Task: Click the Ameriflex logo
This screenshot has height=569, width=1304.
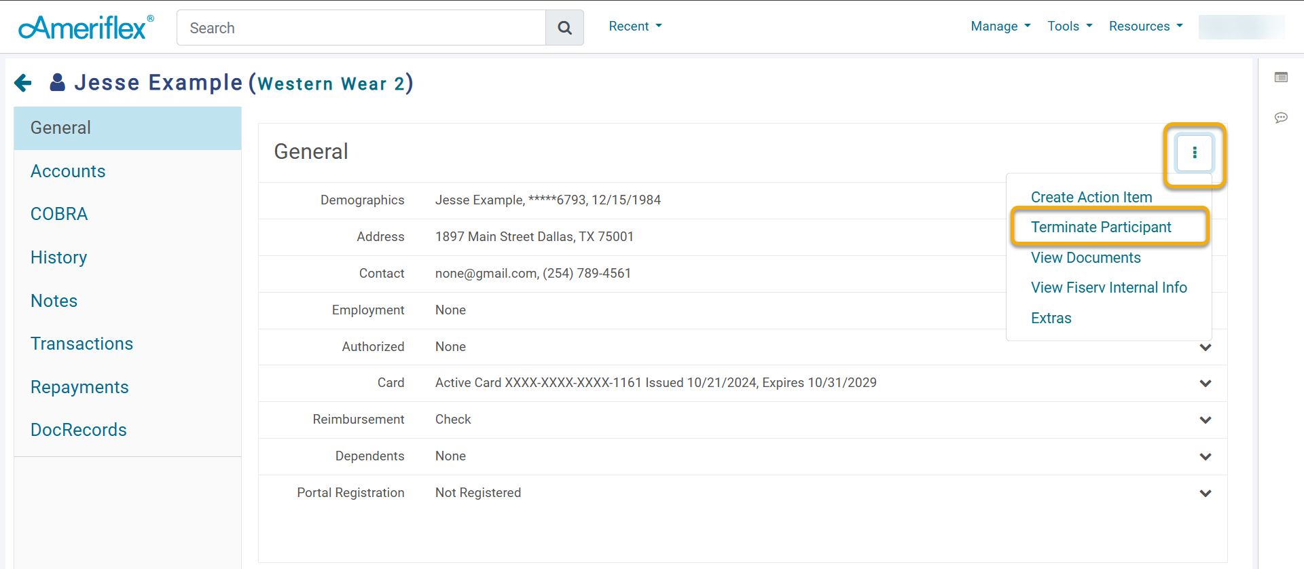Action: pos(86,27)
